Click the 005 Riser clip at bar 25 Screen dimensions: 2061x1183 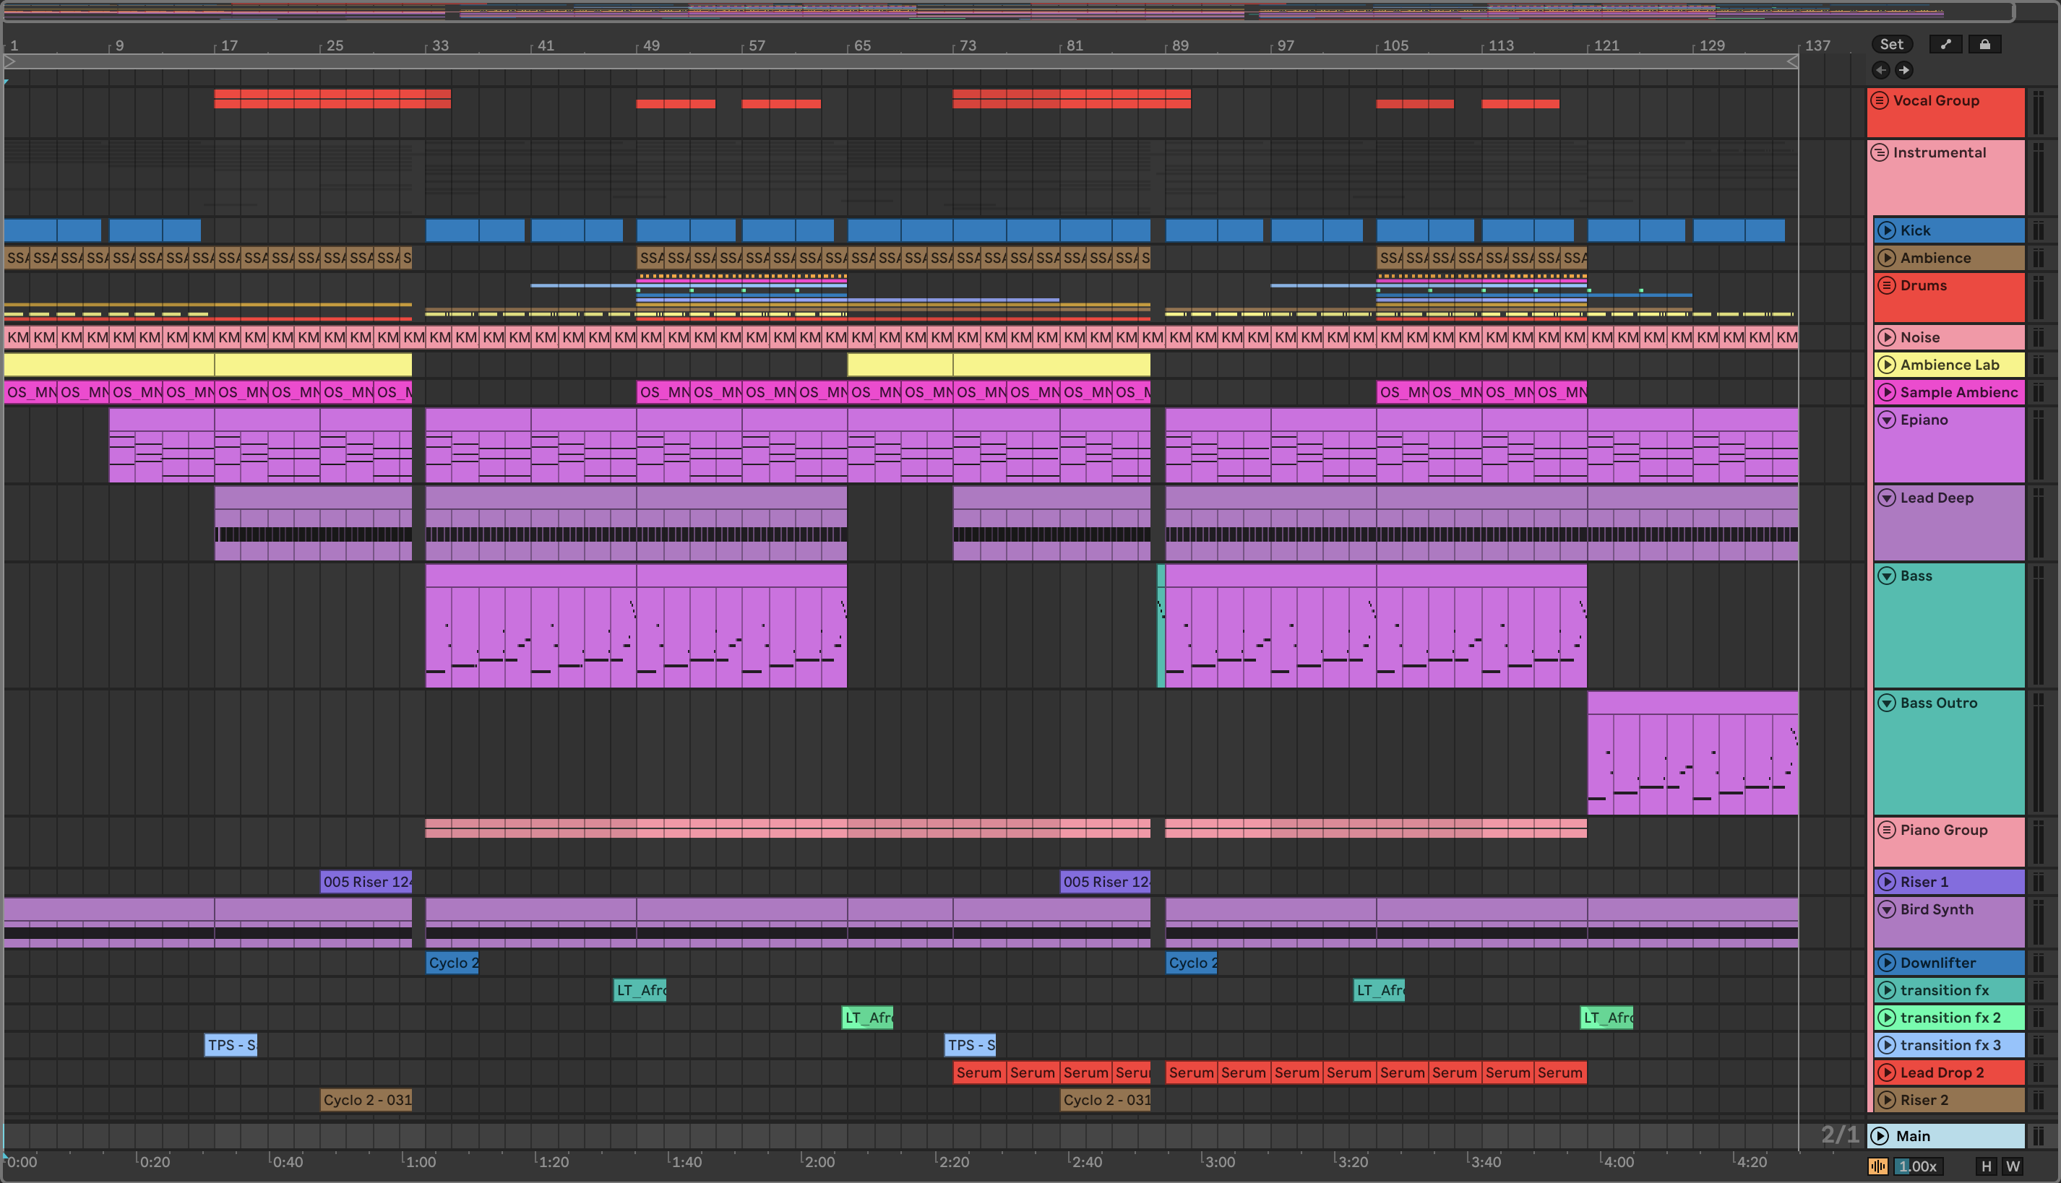point(366,882)
